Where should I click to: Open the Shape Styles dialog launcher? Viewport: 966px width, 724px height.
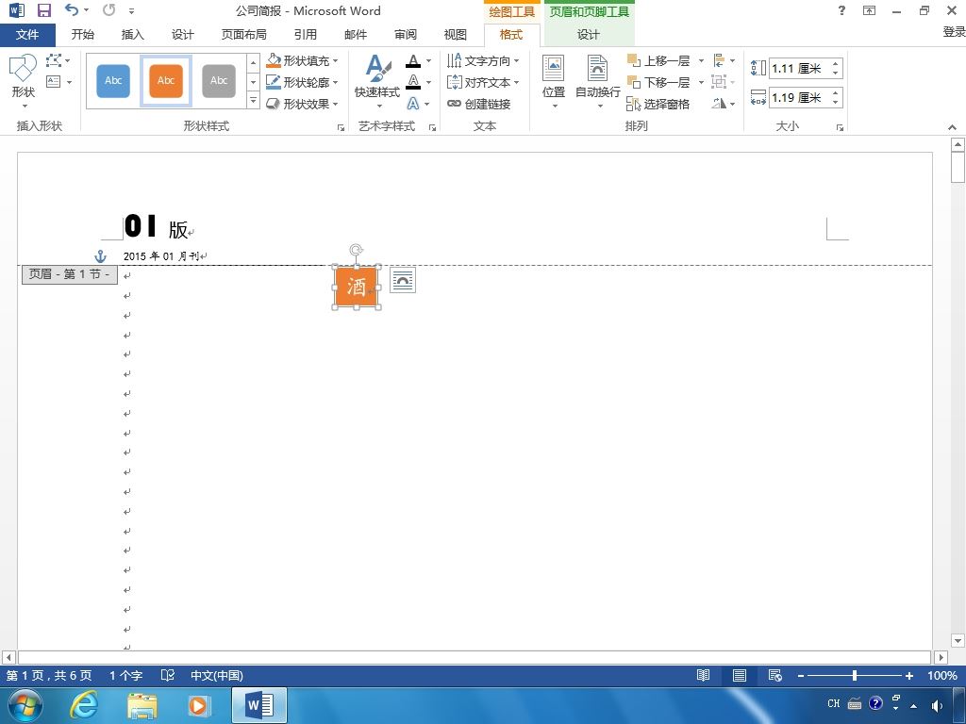coord(341,127)
